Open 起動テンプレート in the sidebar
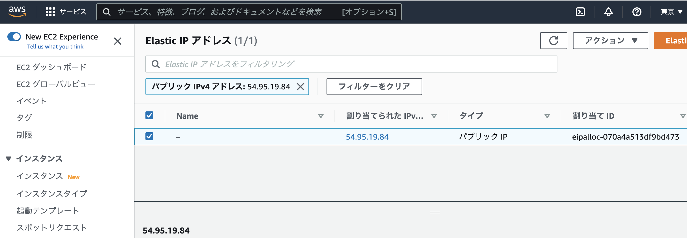This screenshot has height=238, width=687. [x=48, y=211]
